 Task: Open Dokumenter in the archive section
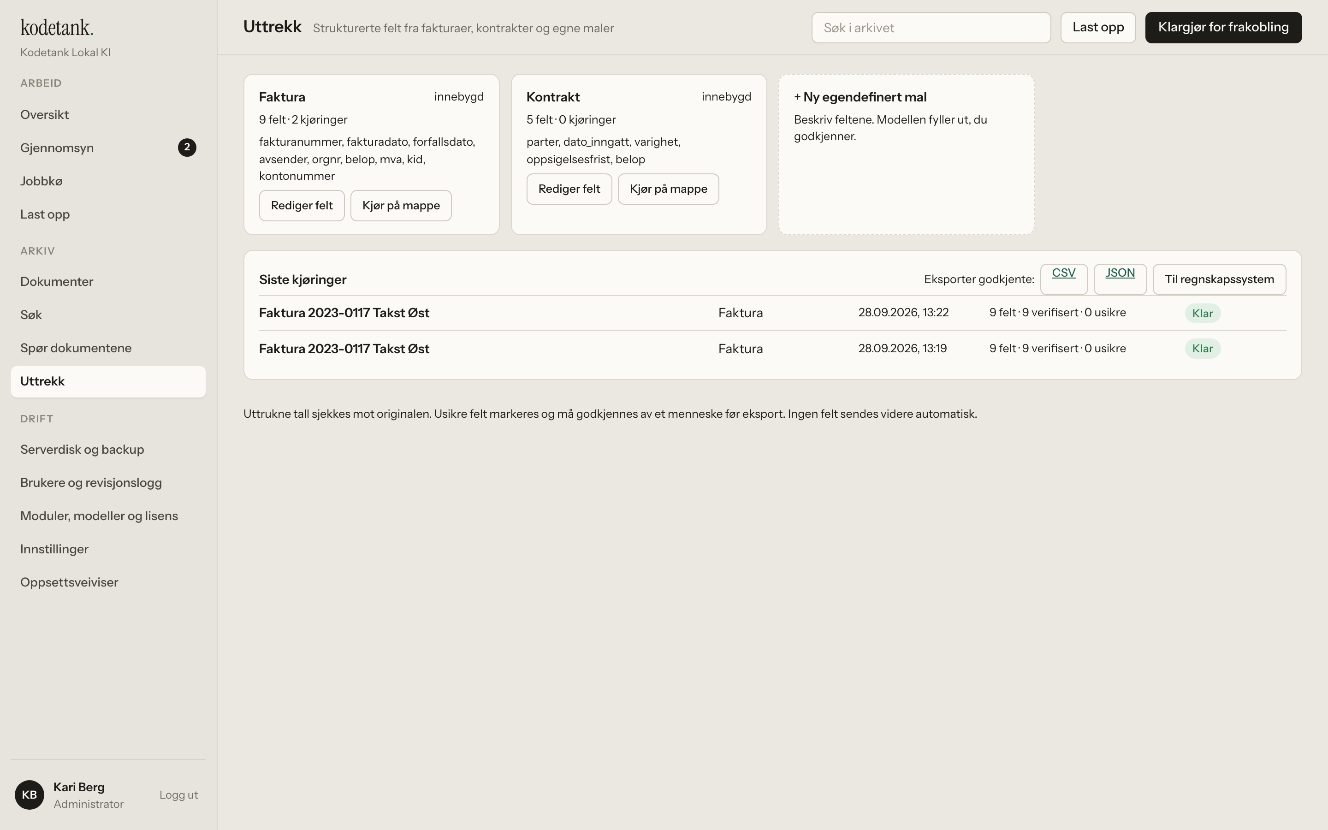[x=108, y=282]
